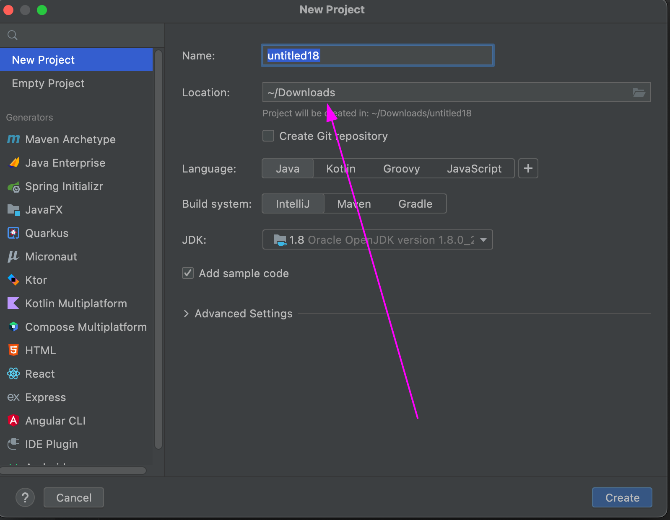Click the Advanced Settings label text
Viewport: 670px width, 520px height.
coord(244,314)
